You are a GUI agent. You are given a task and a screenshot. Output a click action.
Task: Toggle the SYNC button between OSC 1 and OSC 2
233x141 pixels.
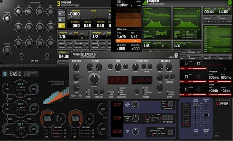pos(7,99)
